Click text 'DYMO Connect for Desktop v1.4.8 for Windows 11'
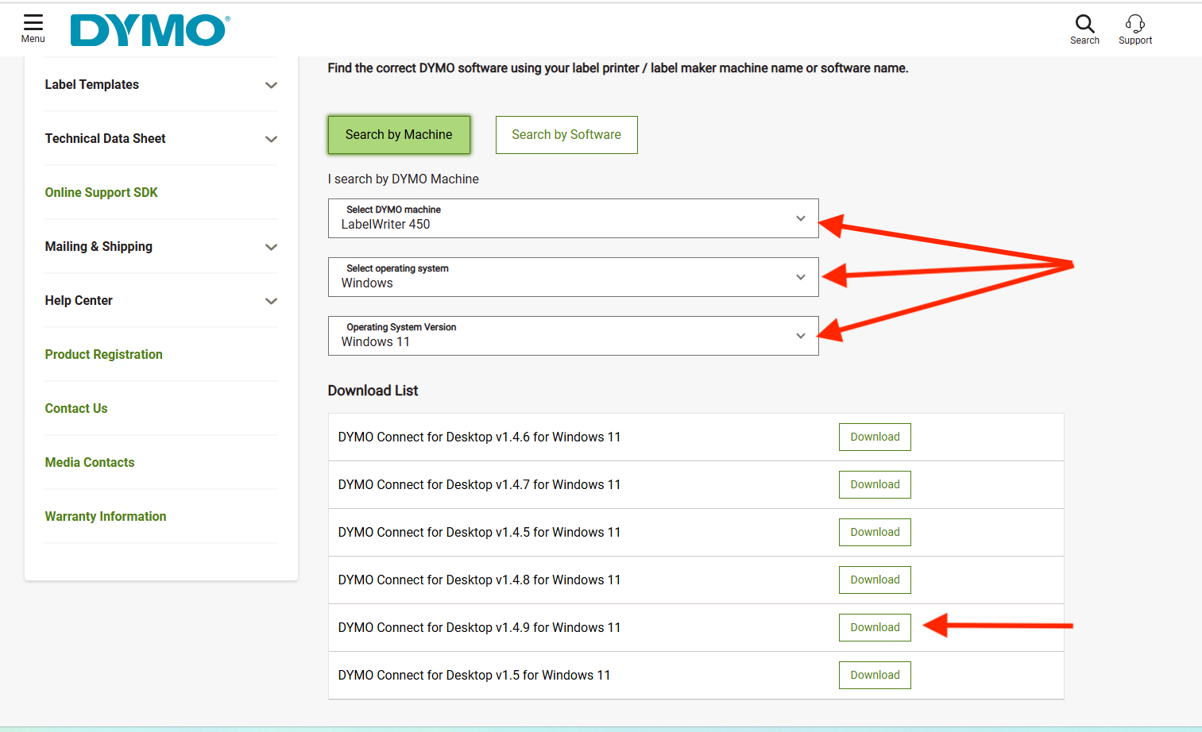1202x732 pixels. coord(479,580)
